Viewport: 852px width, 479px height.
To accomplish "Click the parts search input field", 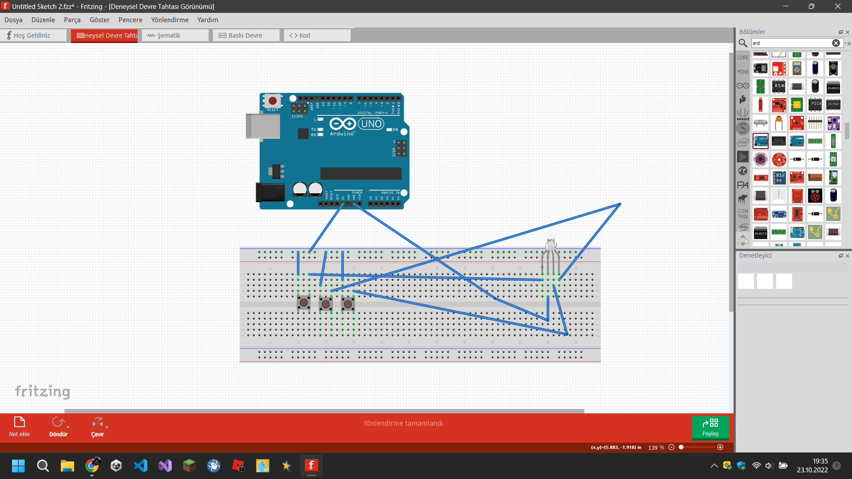I will tap(790, 43).
